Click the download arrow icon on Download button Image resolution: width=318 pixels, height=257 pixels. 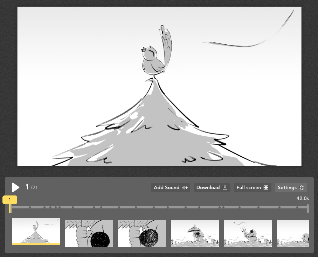click(x=224, y=187)
